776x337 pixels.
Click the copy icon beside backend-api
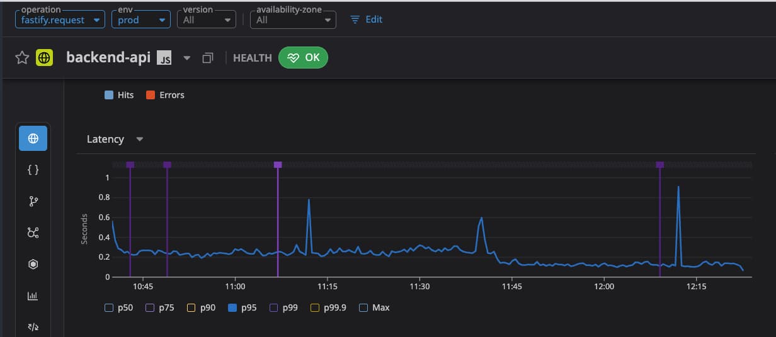(x=208, y=58)
